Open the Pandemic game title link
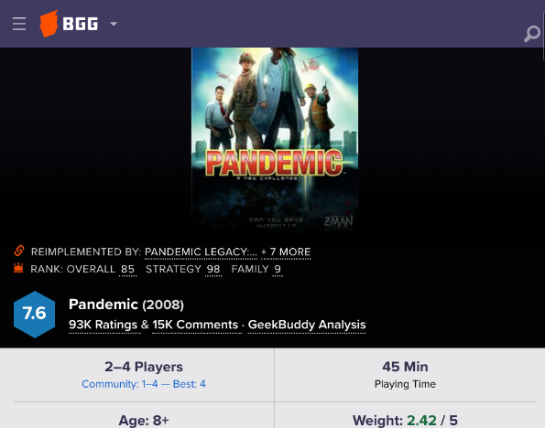This screenshot has height=428, width=545. [104, 305]
